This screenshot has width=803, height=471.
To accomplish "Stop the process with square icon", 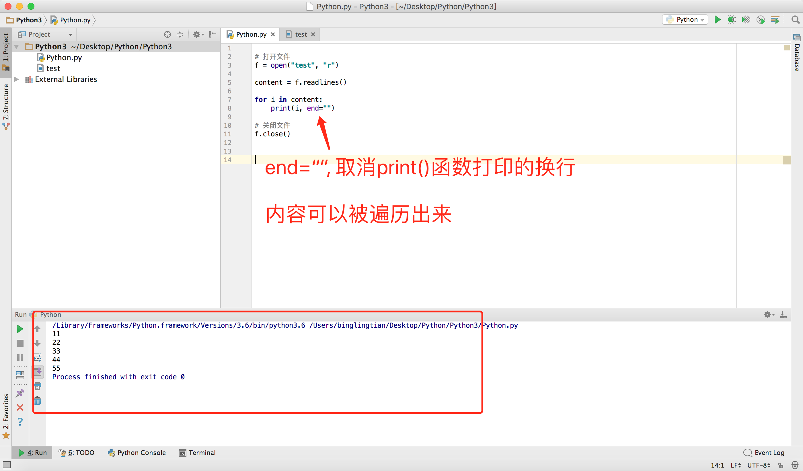I will point(20,343).
